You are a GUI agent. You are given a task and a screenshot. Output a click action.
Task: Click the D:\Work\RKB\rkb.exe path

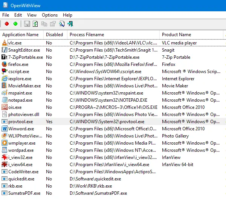tap(91, 186)
